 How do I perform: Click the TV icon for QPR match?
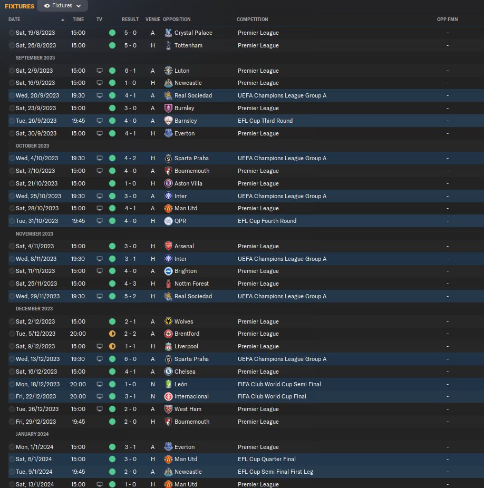tap(99, 221)
